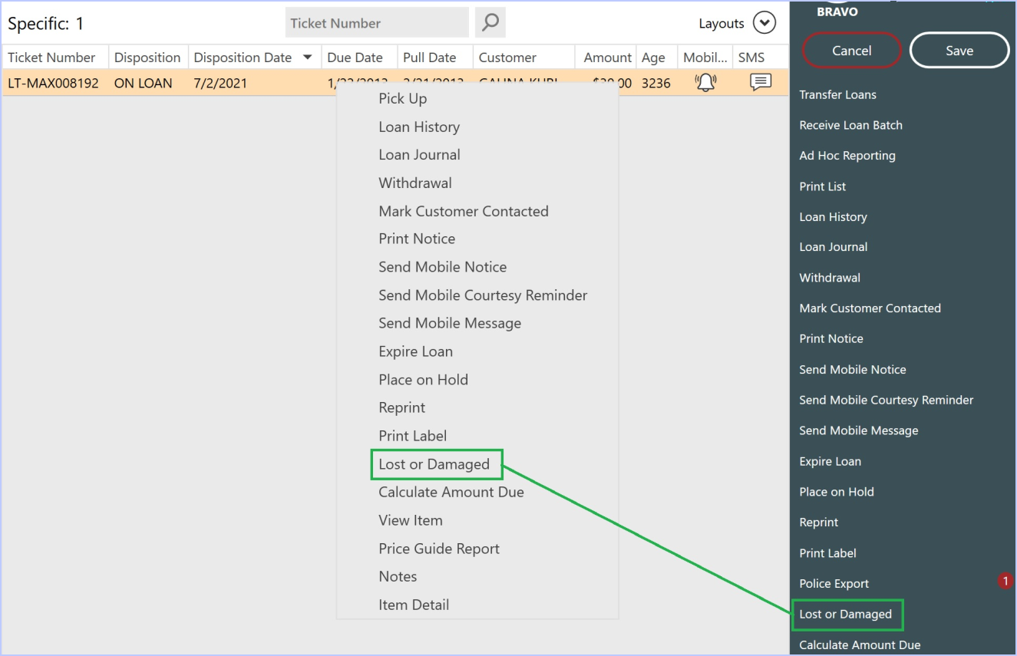This screenshot has height=656, width=1017.
Task: Click the SMS message bubble icon
Action: coord(760,83)
